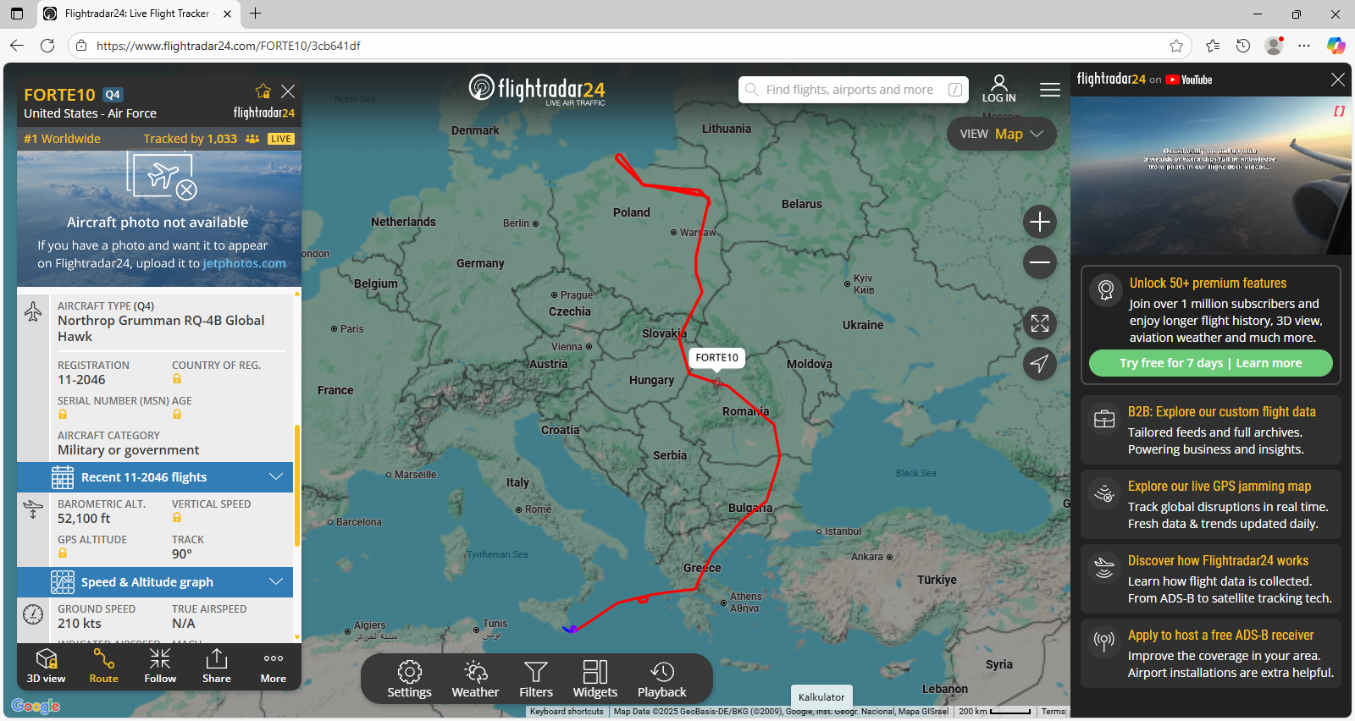Open the Weather layers panel

[x=475, y=680]
